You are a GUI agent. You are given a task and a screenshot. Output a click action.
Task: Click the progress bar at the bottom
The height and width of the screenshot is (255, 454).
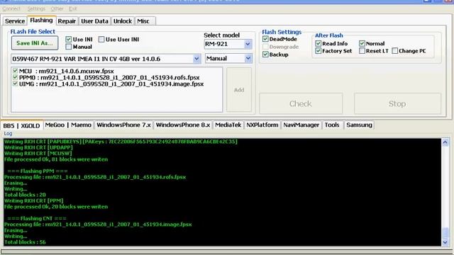226,252
